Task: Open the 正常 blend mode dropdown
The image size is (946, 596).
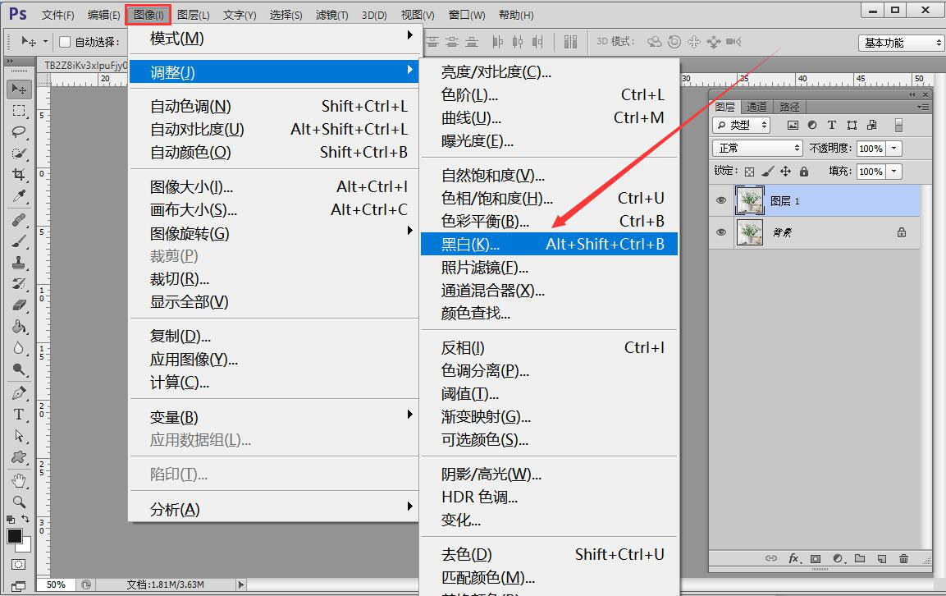Action: point(758,148)
